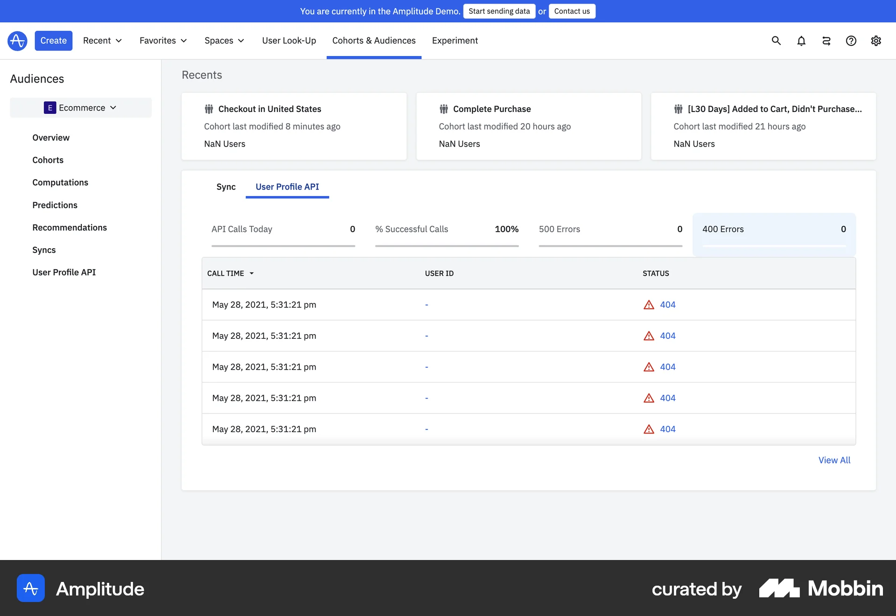
Task: Open the notifications bell
Action: point(801,41)
